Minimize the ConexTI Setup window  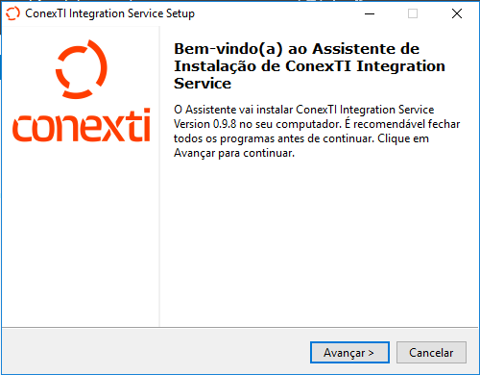click(x=370, y=13)
